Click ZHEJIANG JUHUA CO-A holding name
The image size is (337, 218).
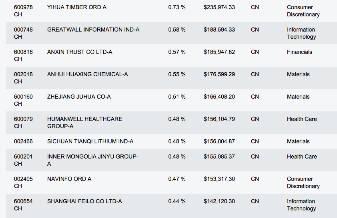click(x=79, y=97)
